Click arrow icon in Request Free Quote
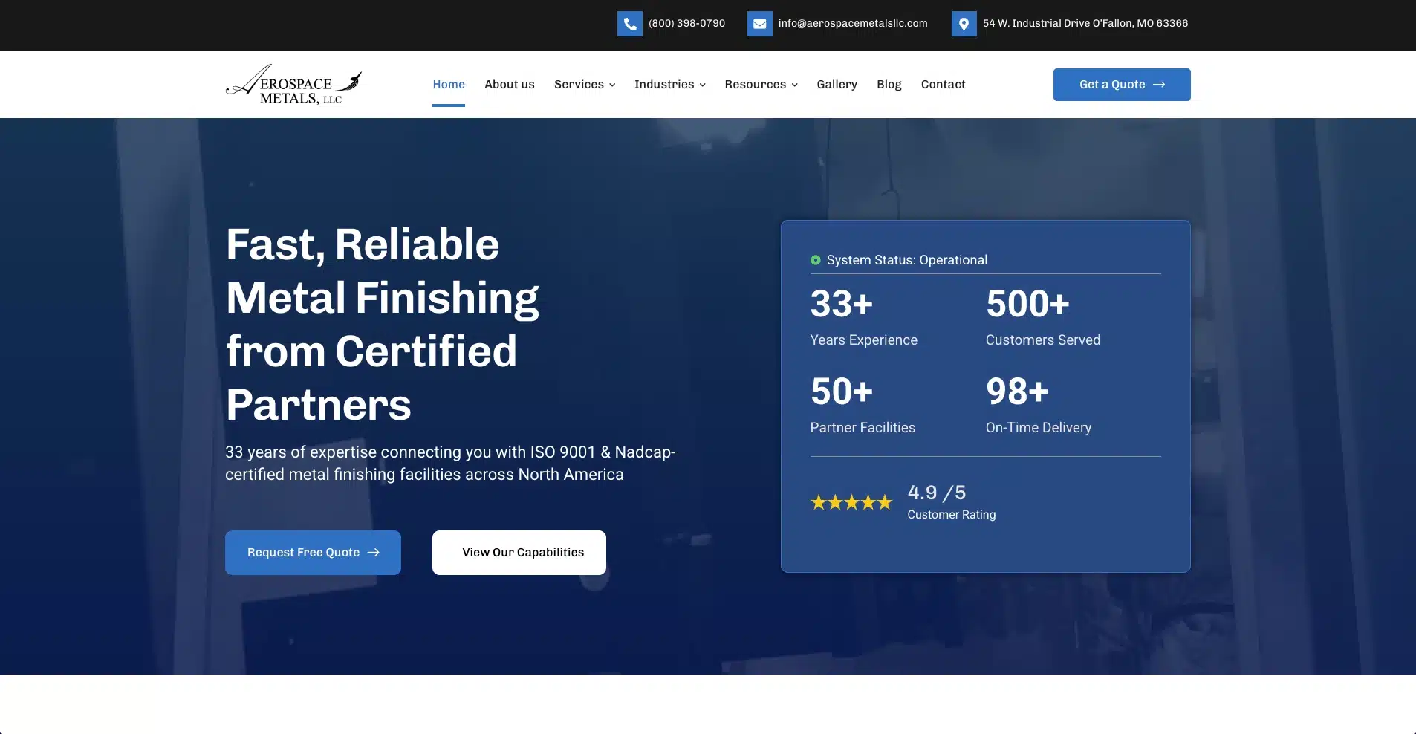This screenshot has width=1416, height=734. click(374, 553)
